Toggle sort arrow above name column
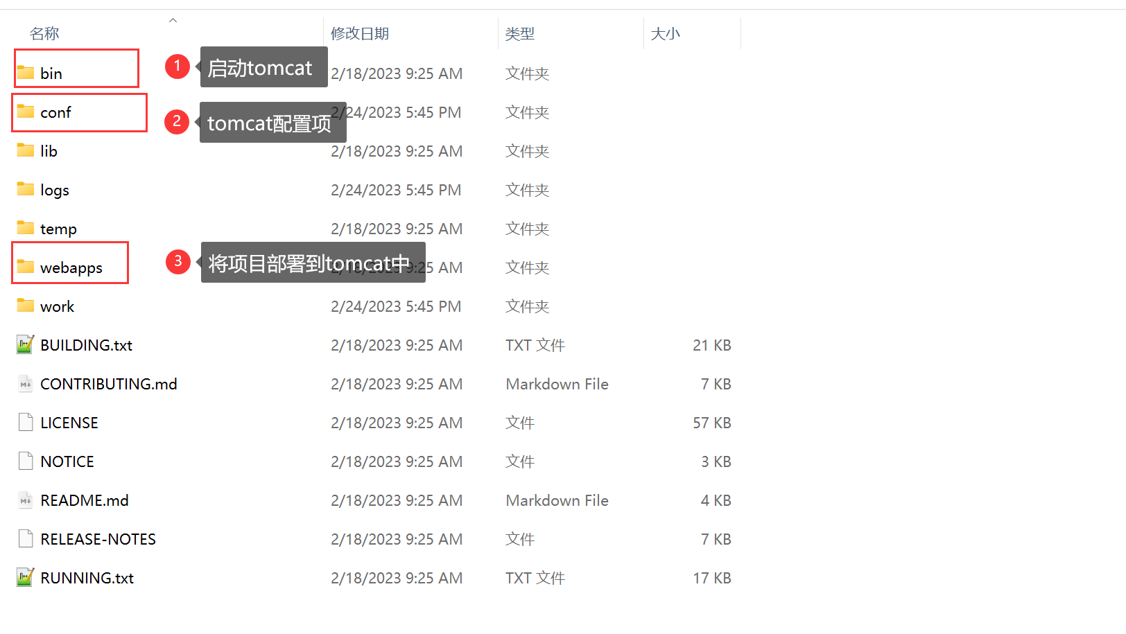 [x=173, y=20]
